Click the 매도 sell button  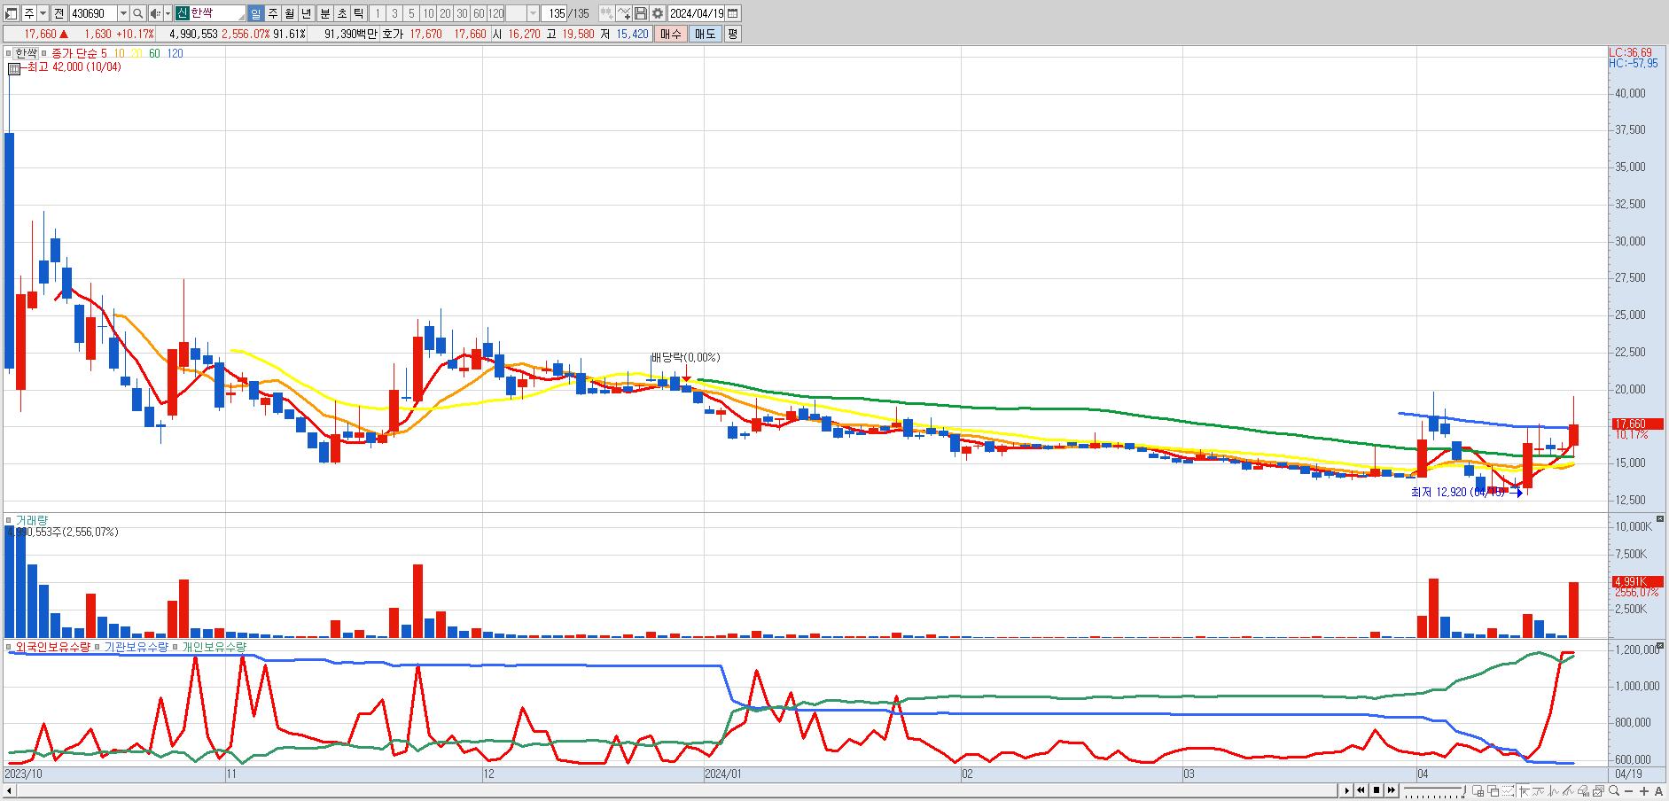point(705,34)
